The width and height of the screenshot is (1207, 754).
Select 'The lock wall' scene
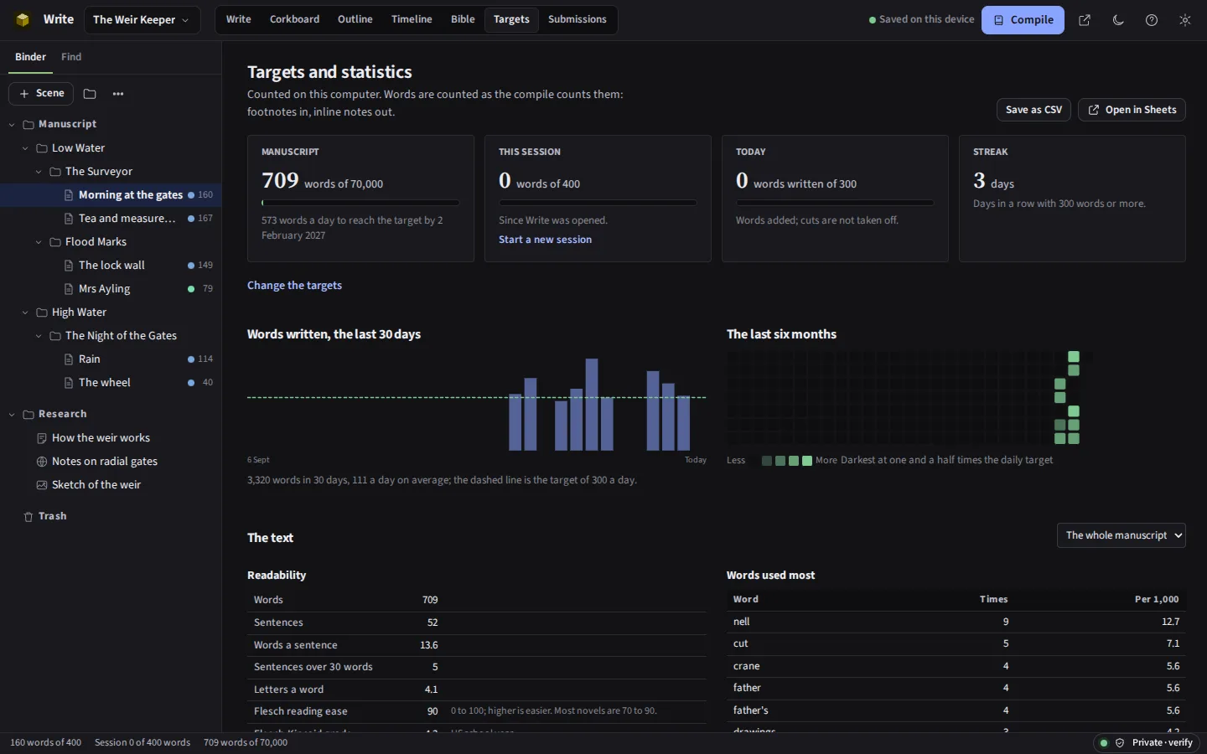point(111,265)
